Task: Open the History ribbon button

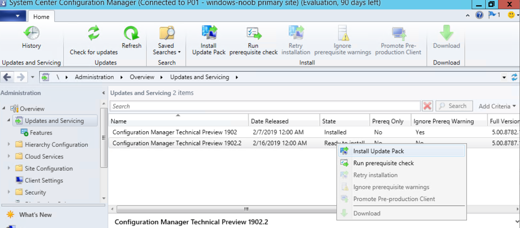Action: 31,38
